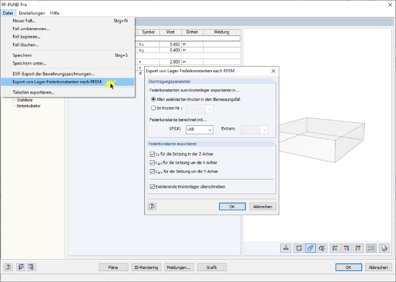Toggle cφx Setzung um die X-Achse checkbox
Screen dimensions: 396x282
(x=152, y=163)
